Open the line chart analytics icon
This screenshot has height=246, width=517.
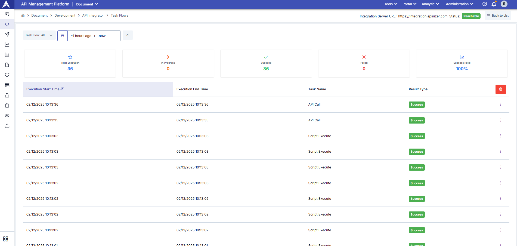(x=7, y=44)
